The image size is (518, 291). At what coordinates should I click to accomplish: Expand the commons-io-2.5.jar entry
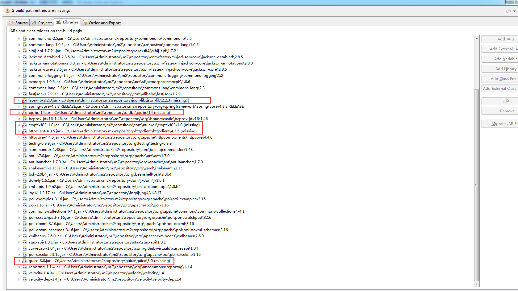pos(19,39)
